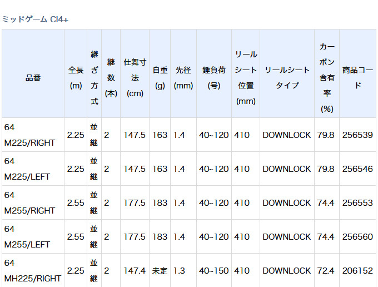Click the ミッドゲーム CI4+ title text
378x287 pixels.
point(35,19)
